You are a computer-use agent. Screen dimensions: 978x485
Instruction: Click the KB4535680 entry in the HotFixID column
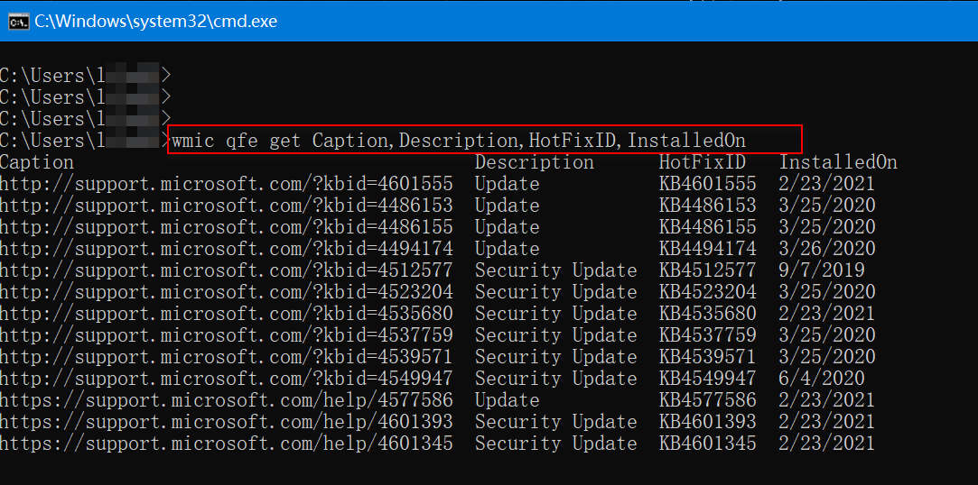pyautogui.click(x=707, y=314)
